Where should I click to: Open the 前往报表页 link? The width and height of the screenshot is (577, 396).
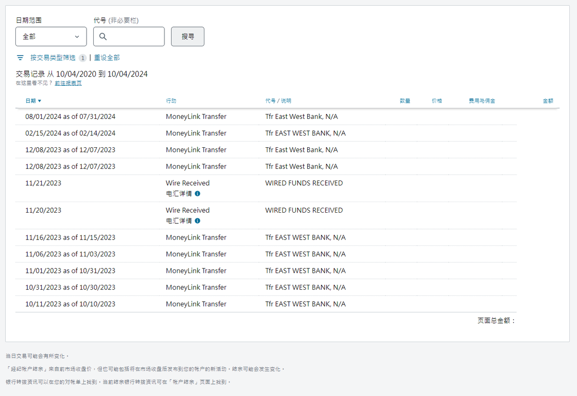[x=68, y=83]
